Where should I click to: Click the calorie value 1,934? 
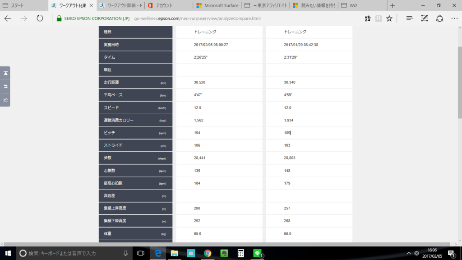288,120
